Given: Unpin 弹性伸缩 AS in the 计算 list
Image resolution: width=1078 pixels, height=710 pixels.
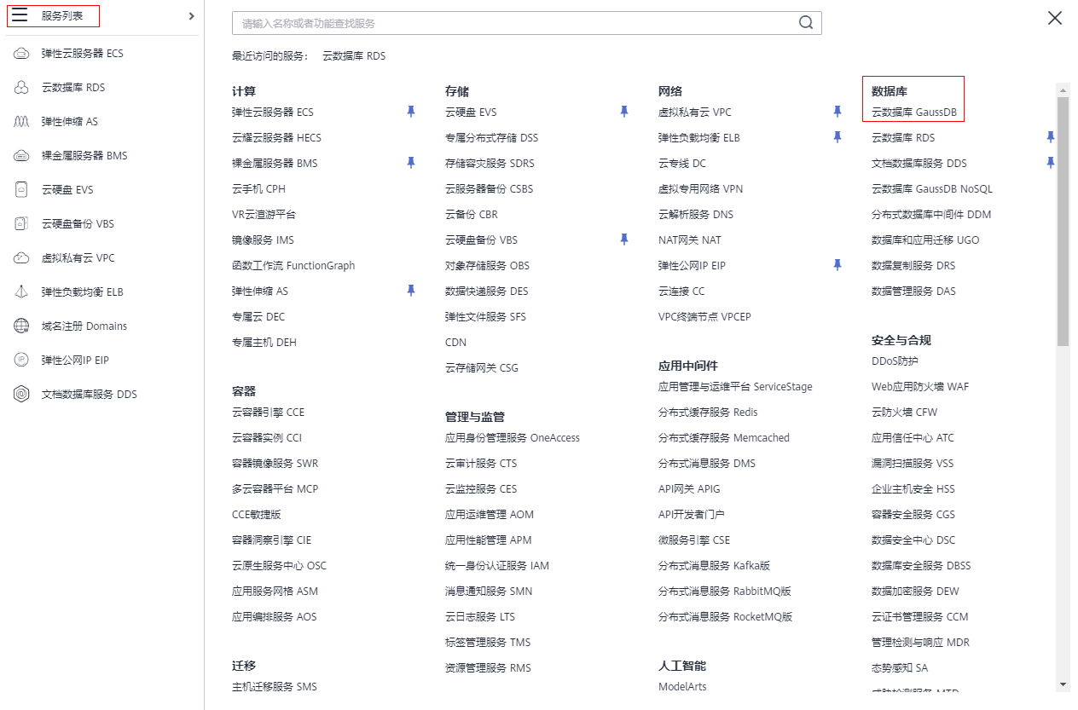Looking at the screenshot, I should (411, 291).
